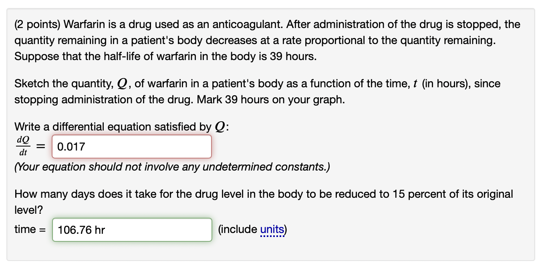
Task: Click the time = label
Action: click(31, 229)
